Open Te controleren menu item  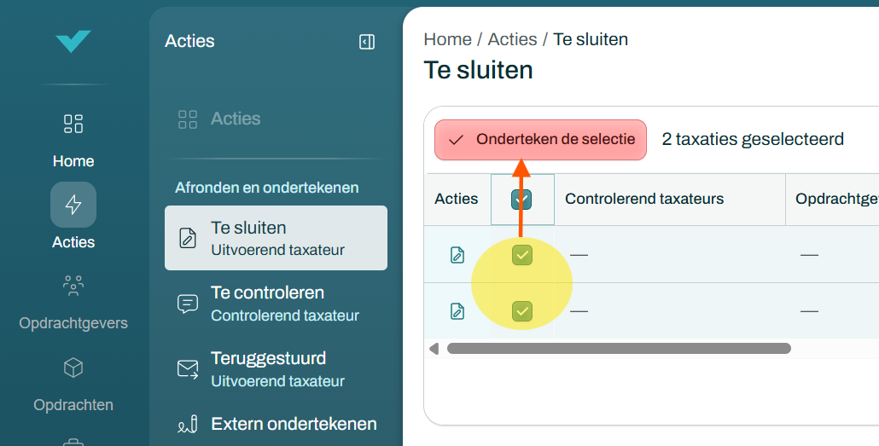pos(276,303)
